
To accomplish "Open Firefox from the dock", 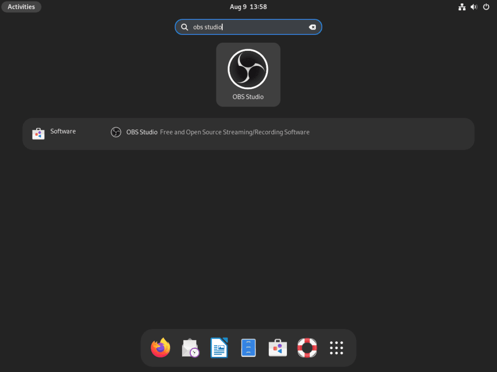I will [x=161, y=347].
